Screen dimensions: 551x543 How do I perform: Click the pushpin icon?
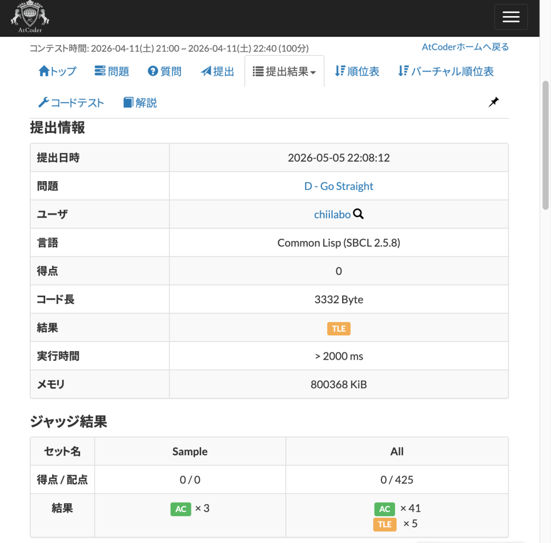493,102
